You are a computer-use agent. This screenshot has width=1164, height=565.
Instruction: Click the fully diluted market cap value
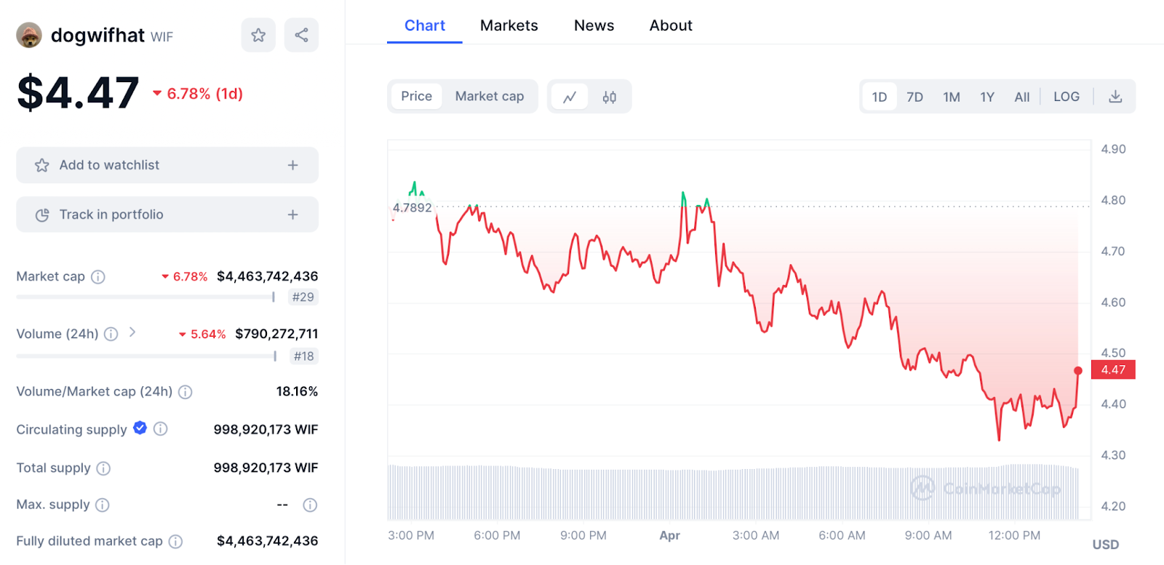click(x=268, y=541)
